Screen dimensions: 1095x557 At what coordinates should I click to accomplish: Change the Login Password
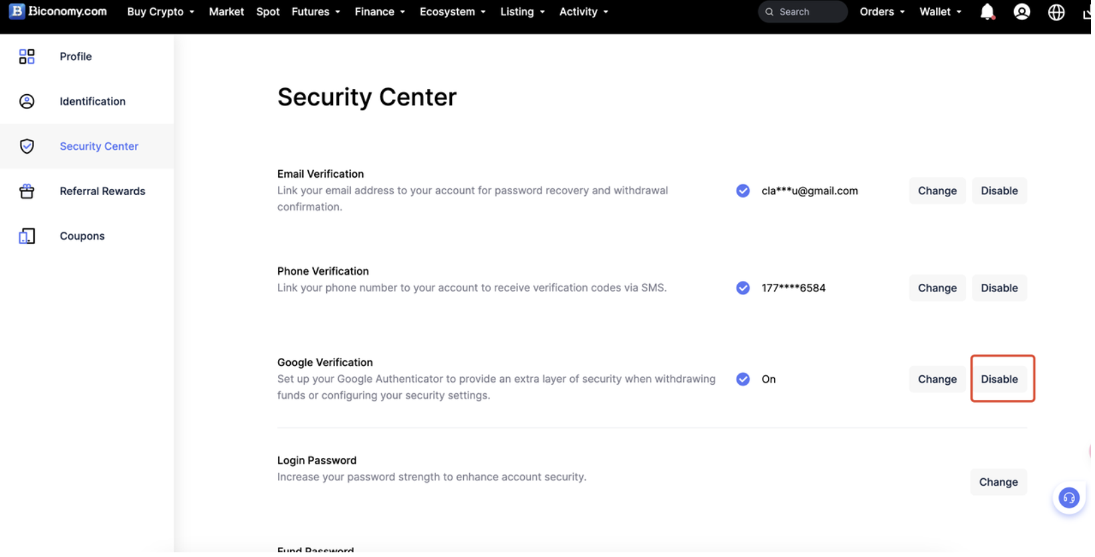tap(998, 482)
